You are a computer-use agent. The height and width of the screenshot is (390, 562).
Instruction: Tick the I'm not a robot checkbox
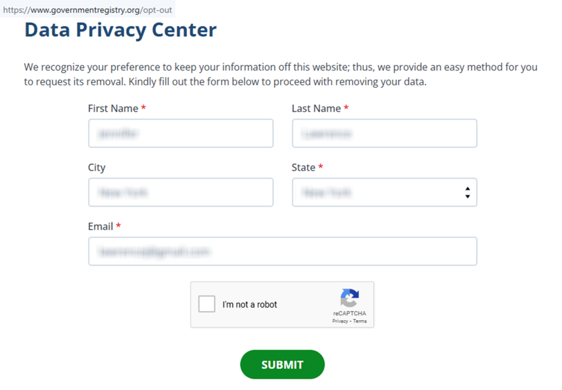click(x=207, y=304)
